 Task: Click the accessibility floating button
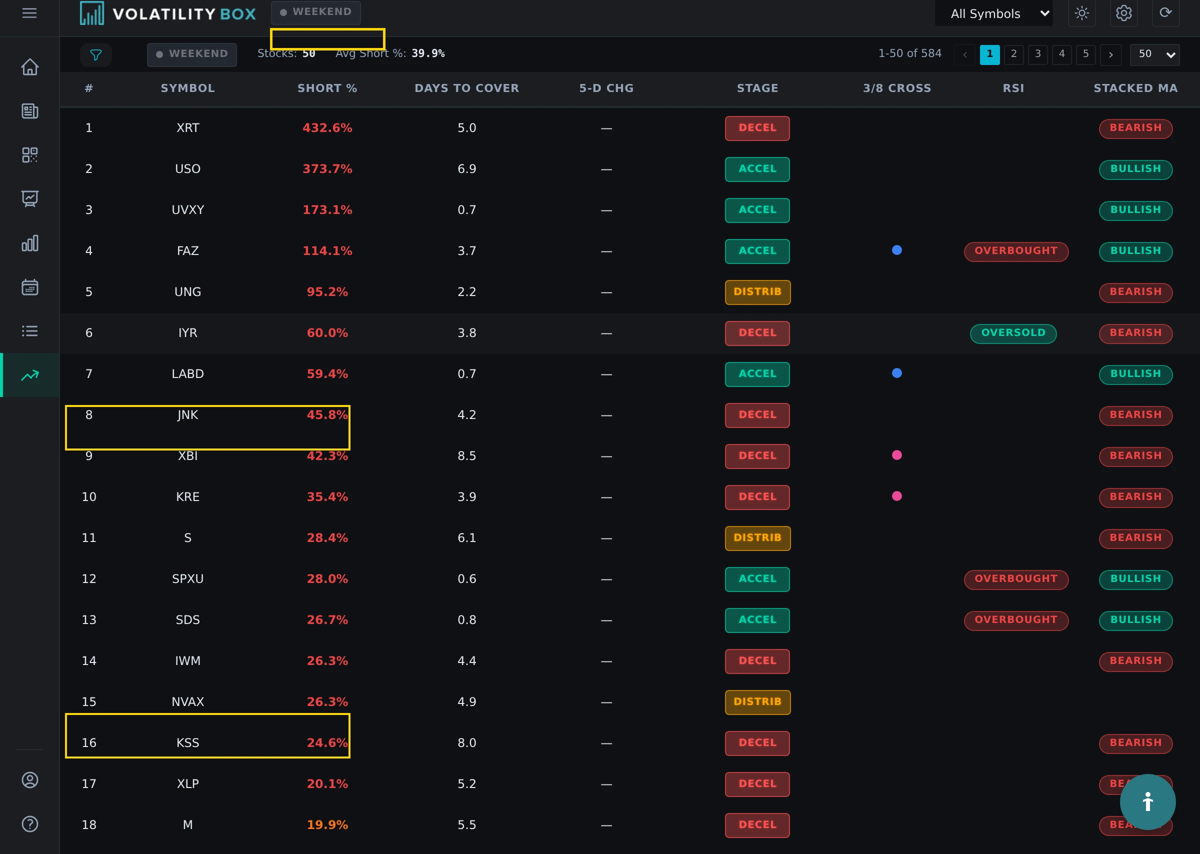tap(1147, 802)
